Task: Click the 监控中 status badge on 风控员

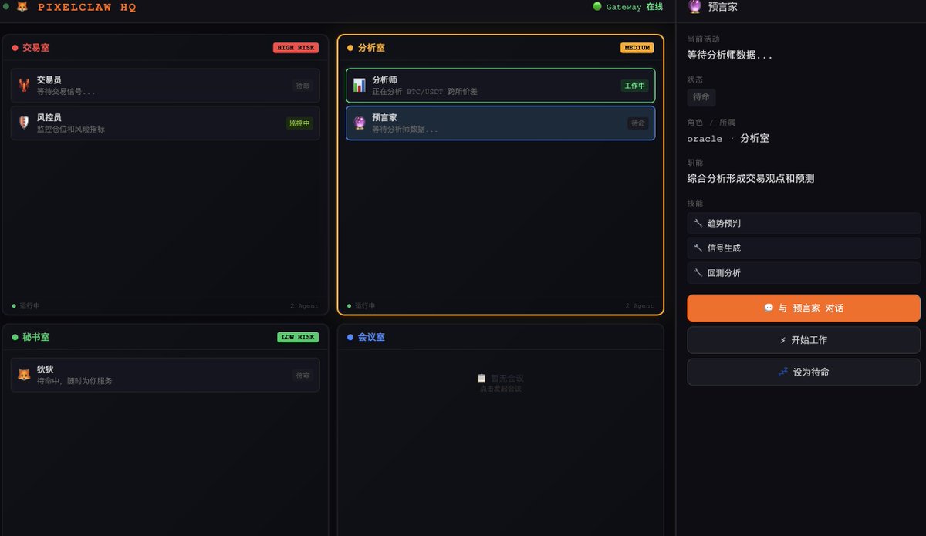Action: [299, 123]
